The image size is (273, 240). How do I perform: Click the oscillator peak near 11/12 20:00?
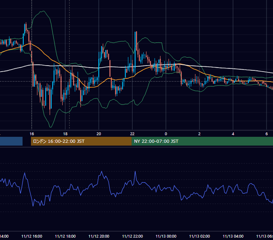pyautogui.click(x=102, y=172)
